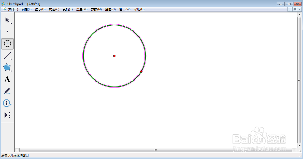Viewport: 303px width, 159px height.
Task: Select the Point tool
Action: pos(7,31)
